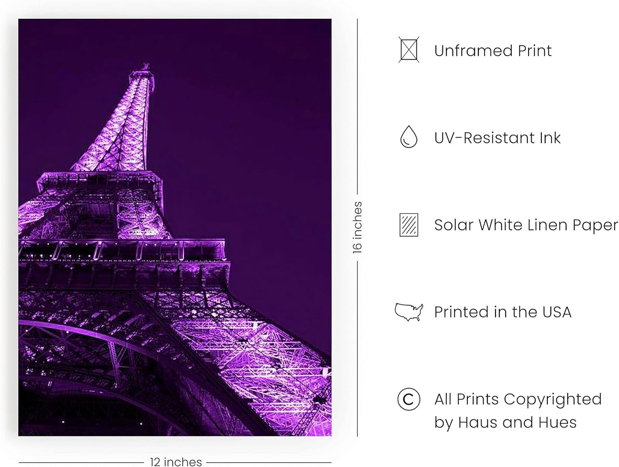Select the "UV-Resistant Ink" text label
Image resolution: width=619 pixels, height=467 pixels.
tap(497, 138)
